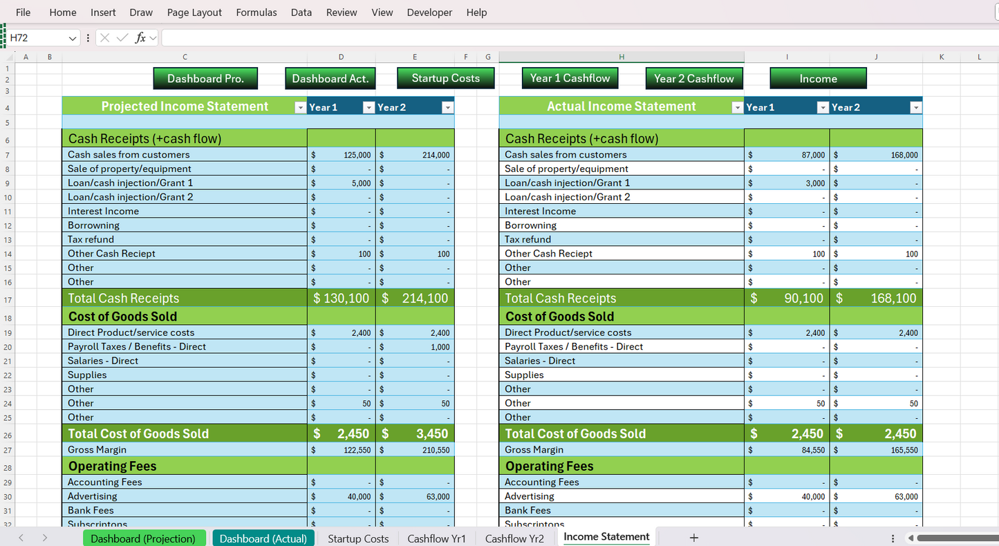Open the Name Box dropdown arrow
The width and height of the screenshot is (999, 546).
(73, 39)
